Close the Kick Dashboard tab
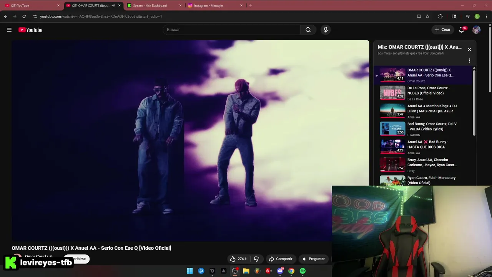The height and width of the screenshot is (277, 492). coord(180,5)
